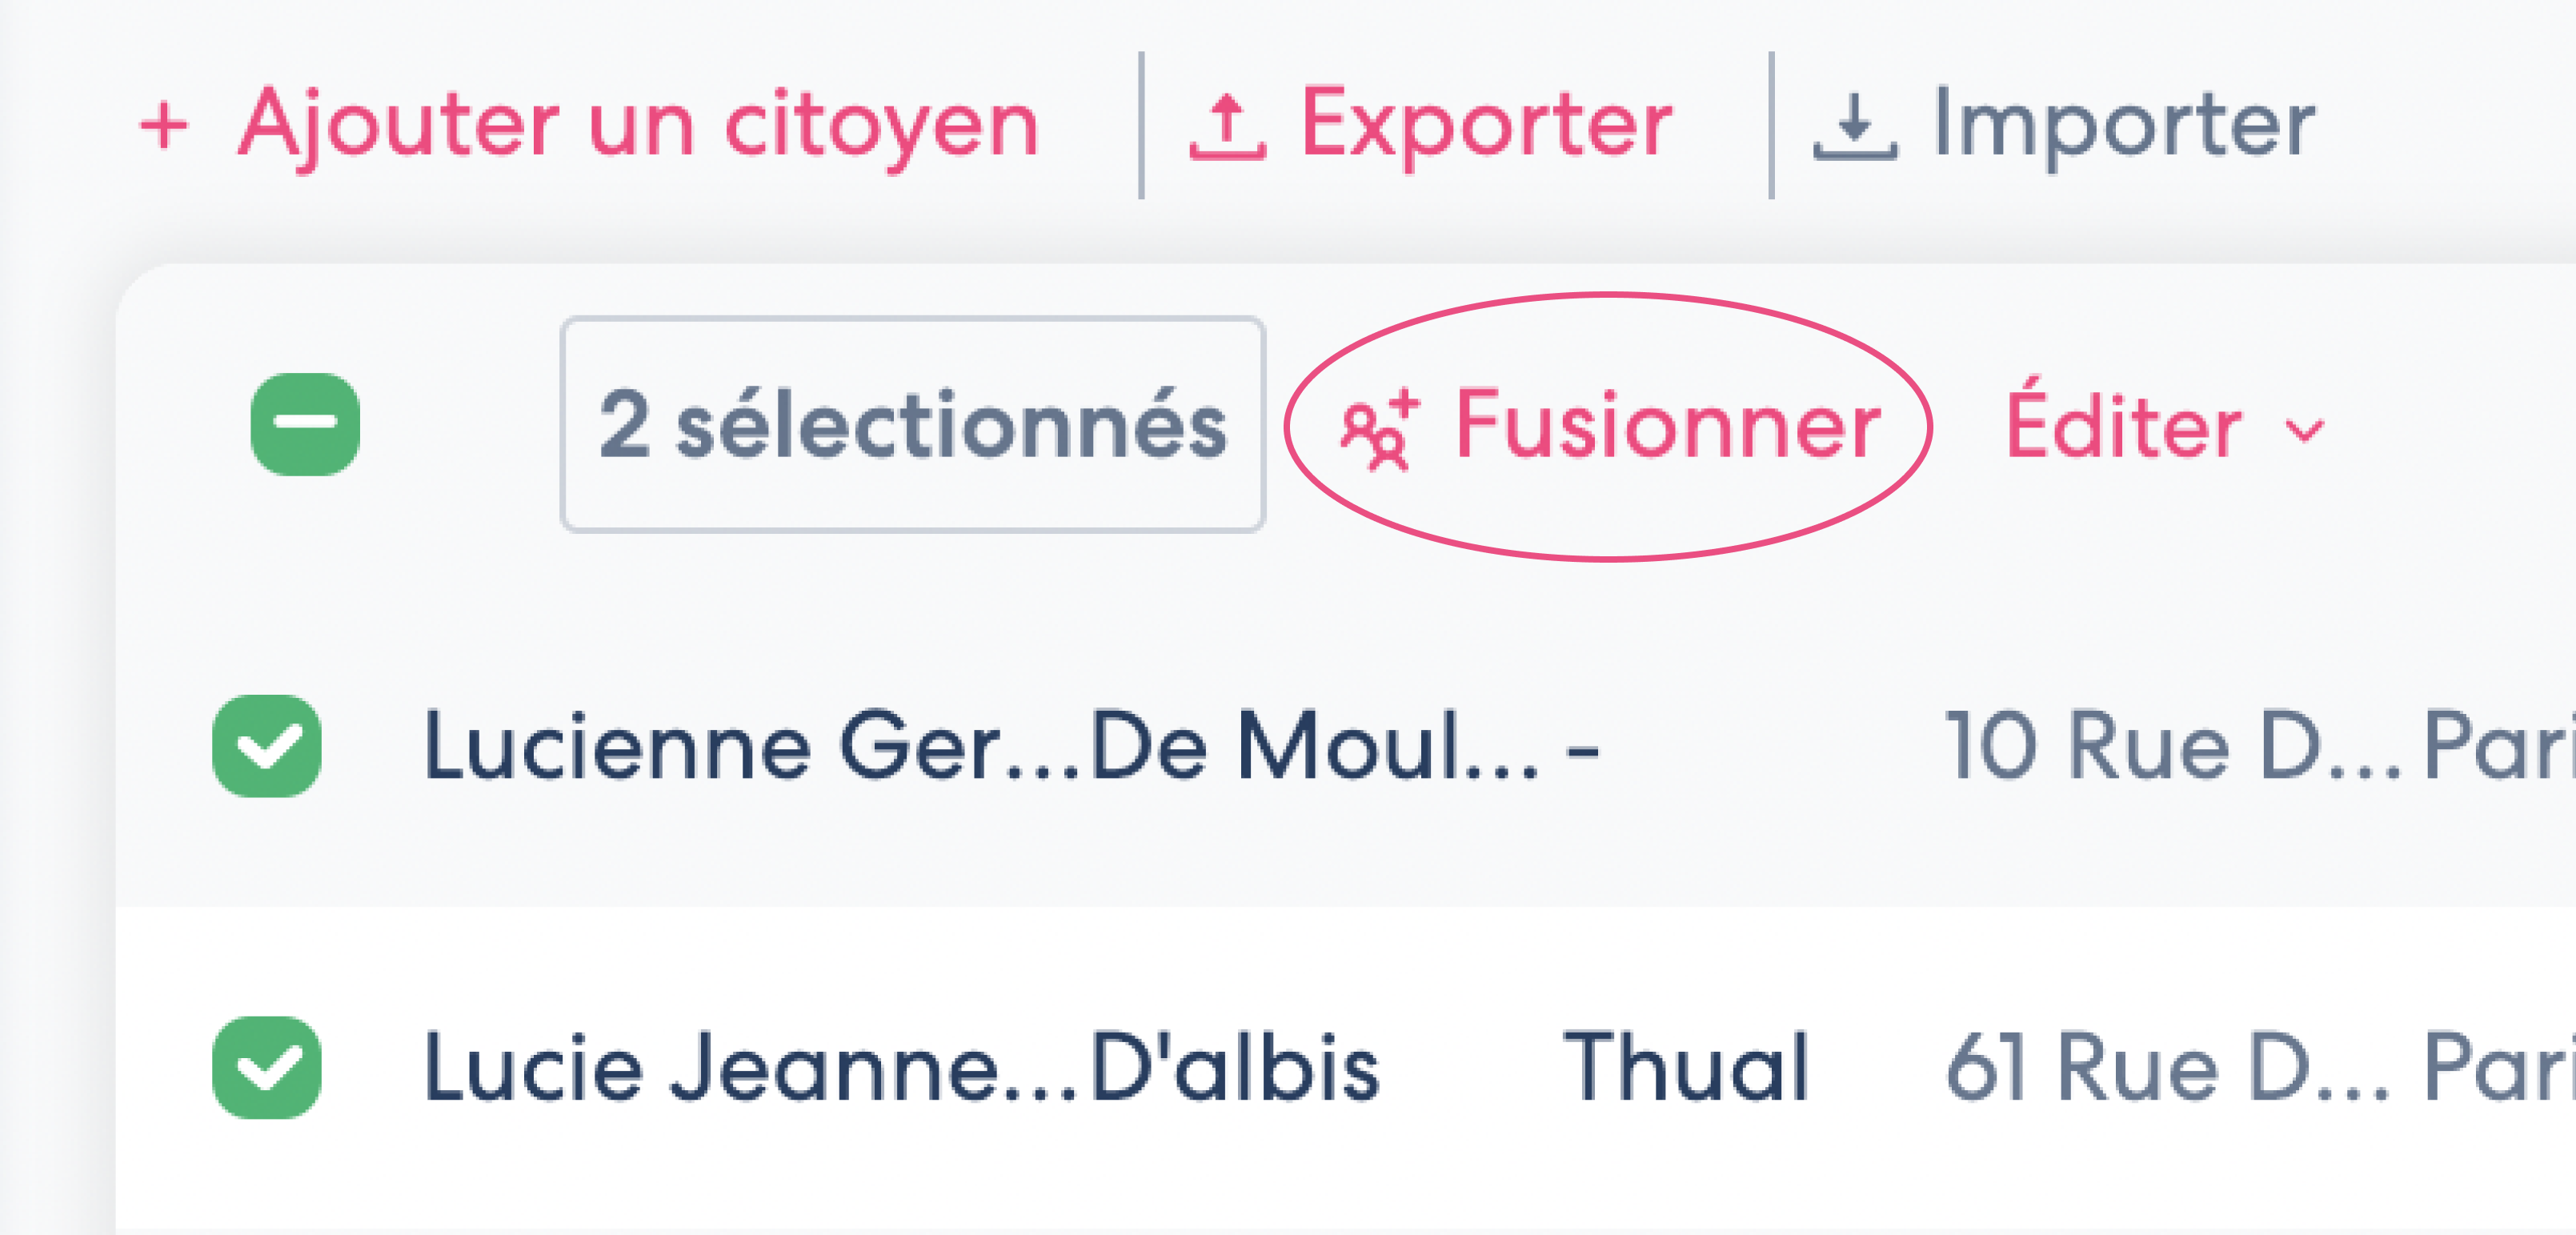Deselect all using the green minus checkbox

pos(305,424)
